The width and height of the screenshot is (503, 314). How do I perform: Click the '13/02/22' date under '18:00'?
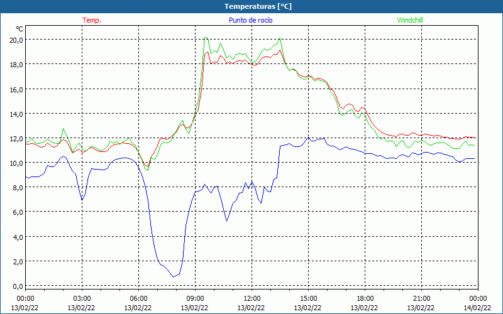pyautogui.click(x=365, y=308)
